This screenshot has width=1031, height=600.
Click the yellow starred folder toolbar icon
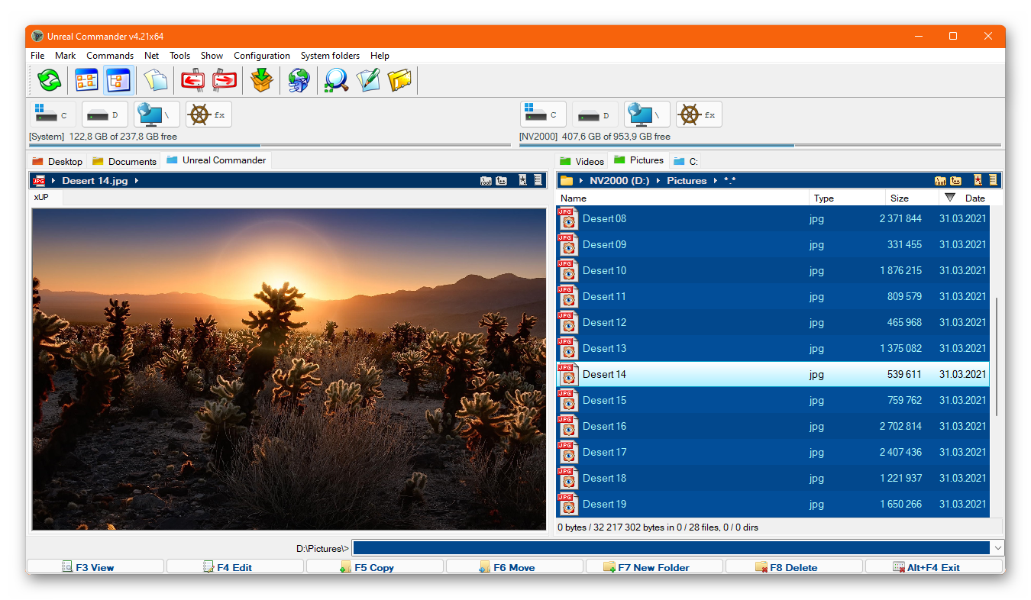point(399,79)
